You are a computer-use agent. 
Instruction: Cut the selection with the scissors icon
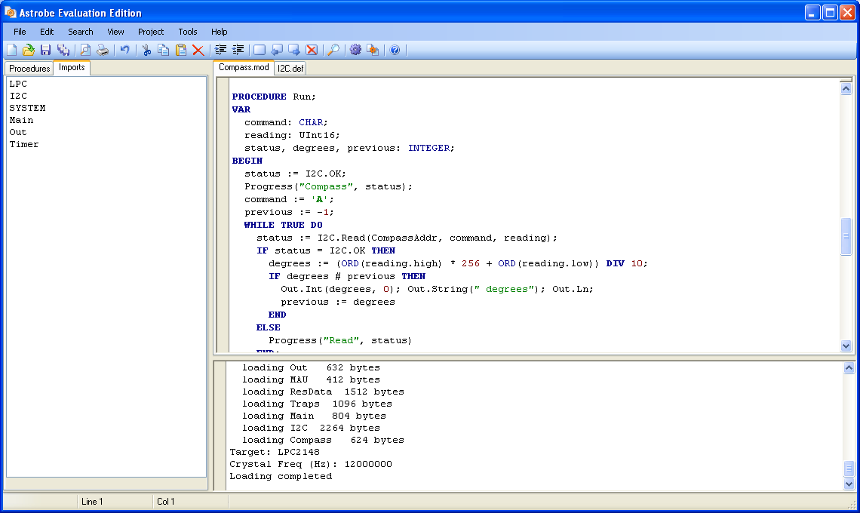pos(146,50)
